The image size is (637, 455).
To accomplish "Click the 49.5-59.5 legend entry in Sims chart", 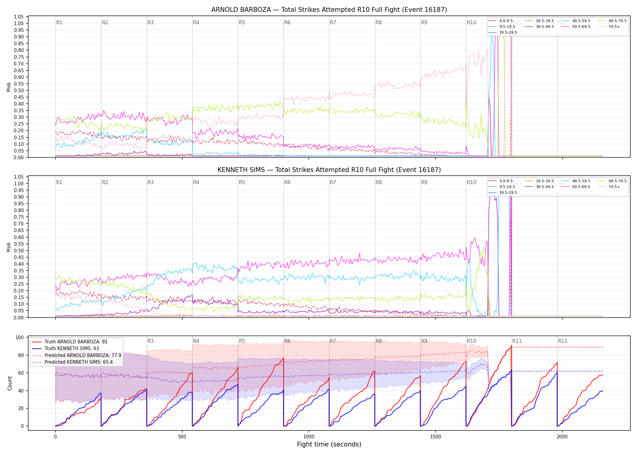I will (576, 181).
